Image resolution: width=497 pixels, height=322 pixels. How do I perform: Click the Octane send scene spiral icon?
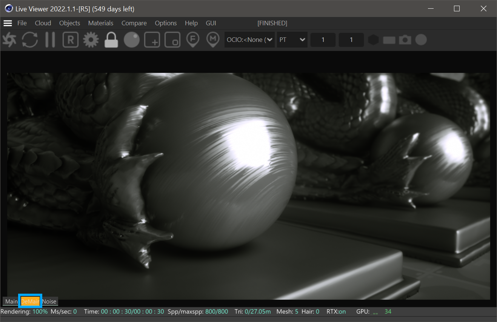9,40
